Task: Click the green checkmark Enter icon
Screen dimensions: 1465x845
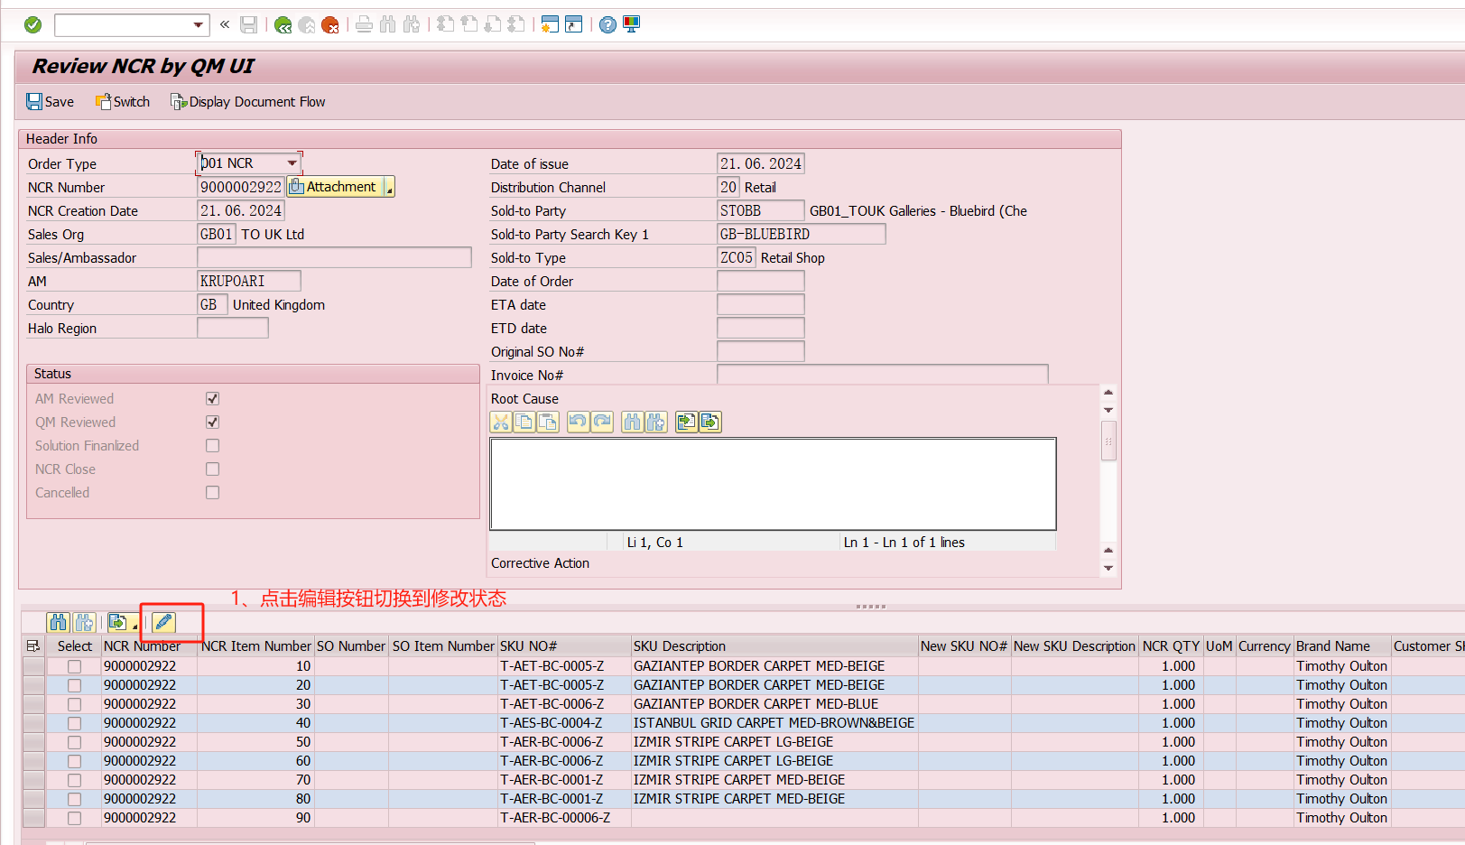Action: click(32, 25)
